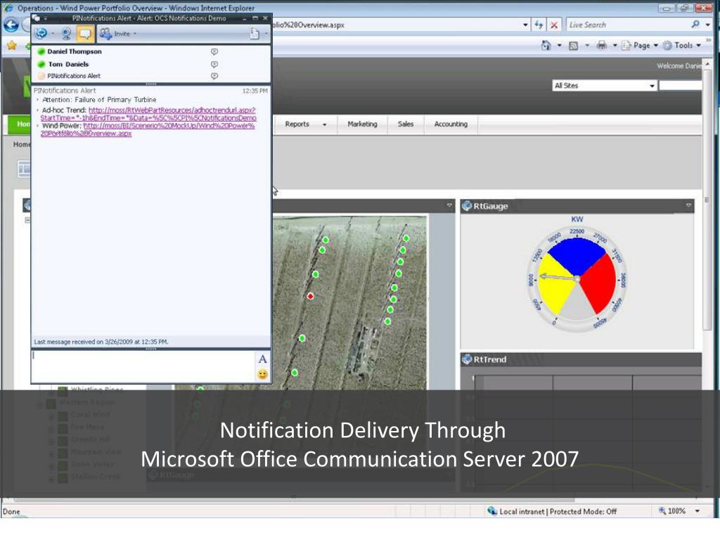Open the Reports tab
The width and height of the screenshot is (720, 540).
(297, 124)
